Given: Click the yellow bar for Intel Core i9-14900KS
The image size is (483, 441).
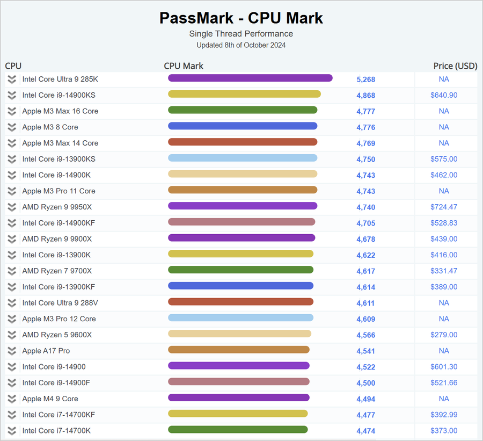Looking at the screenshot, I should click(x=244, y=94).
